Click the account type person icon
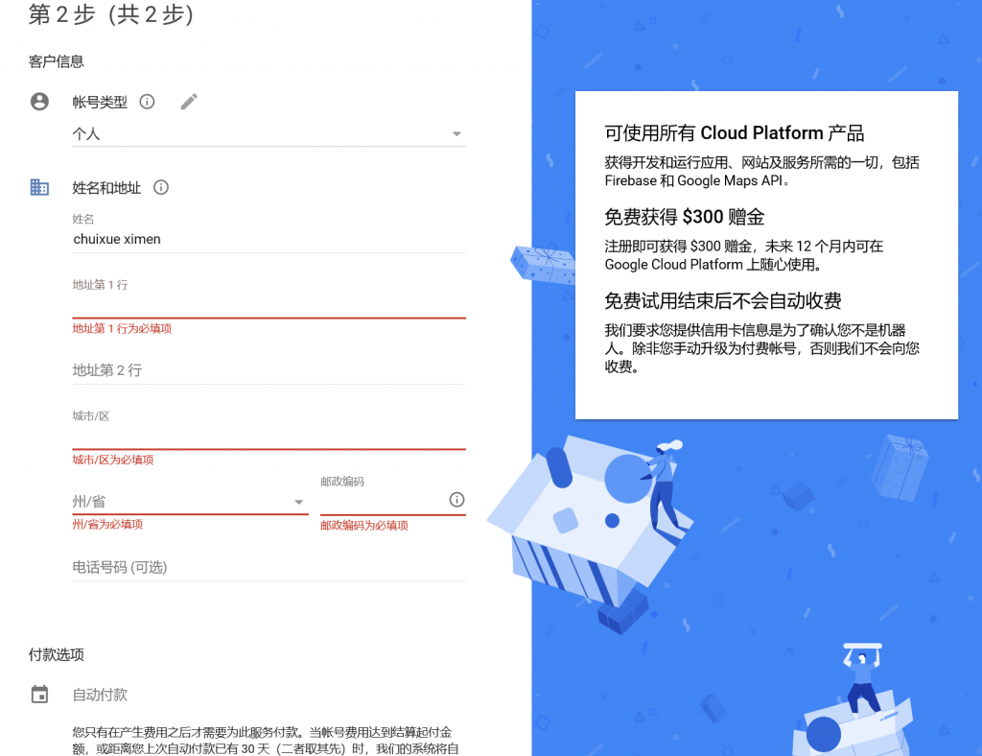This screenshot has height=756, width=982. click(39, 102)
